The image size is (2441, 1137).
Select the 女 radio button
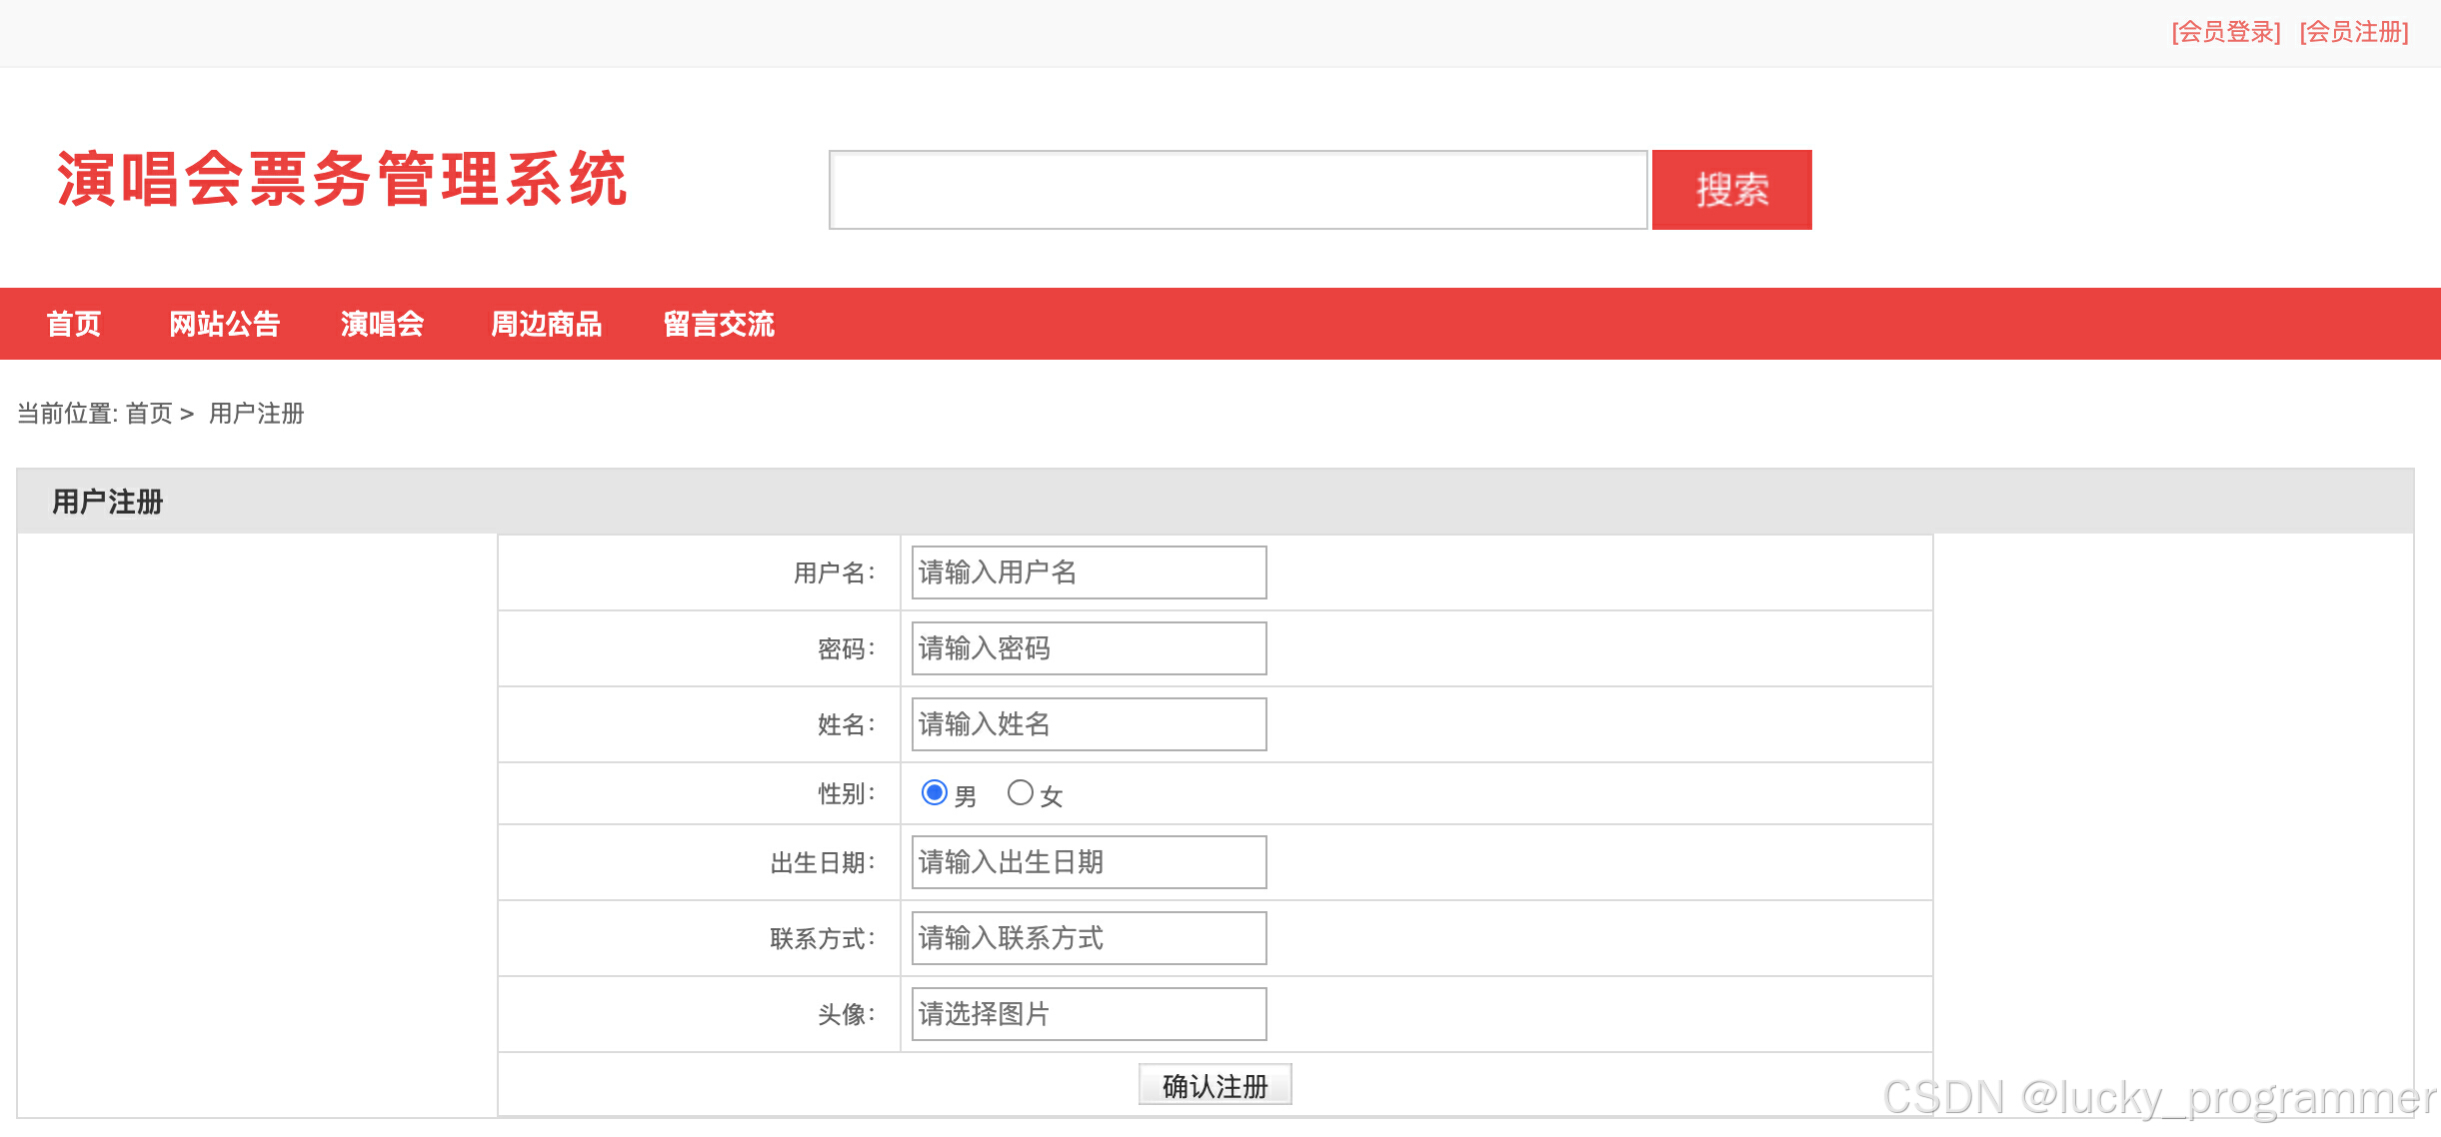1020,793
